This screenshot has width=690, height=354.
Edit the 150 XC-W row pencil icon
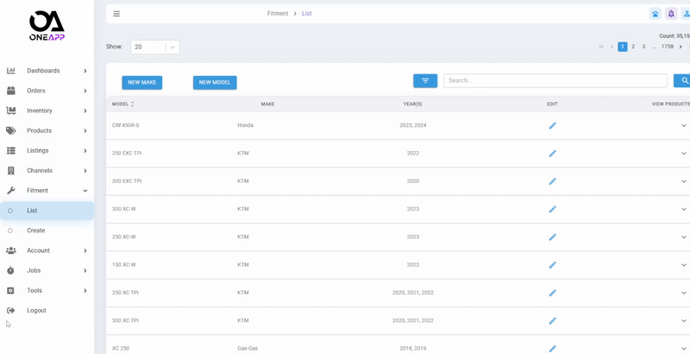552,264
